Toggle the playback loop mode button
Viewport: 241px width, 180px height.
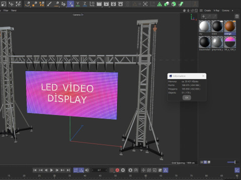pos(76,170)
